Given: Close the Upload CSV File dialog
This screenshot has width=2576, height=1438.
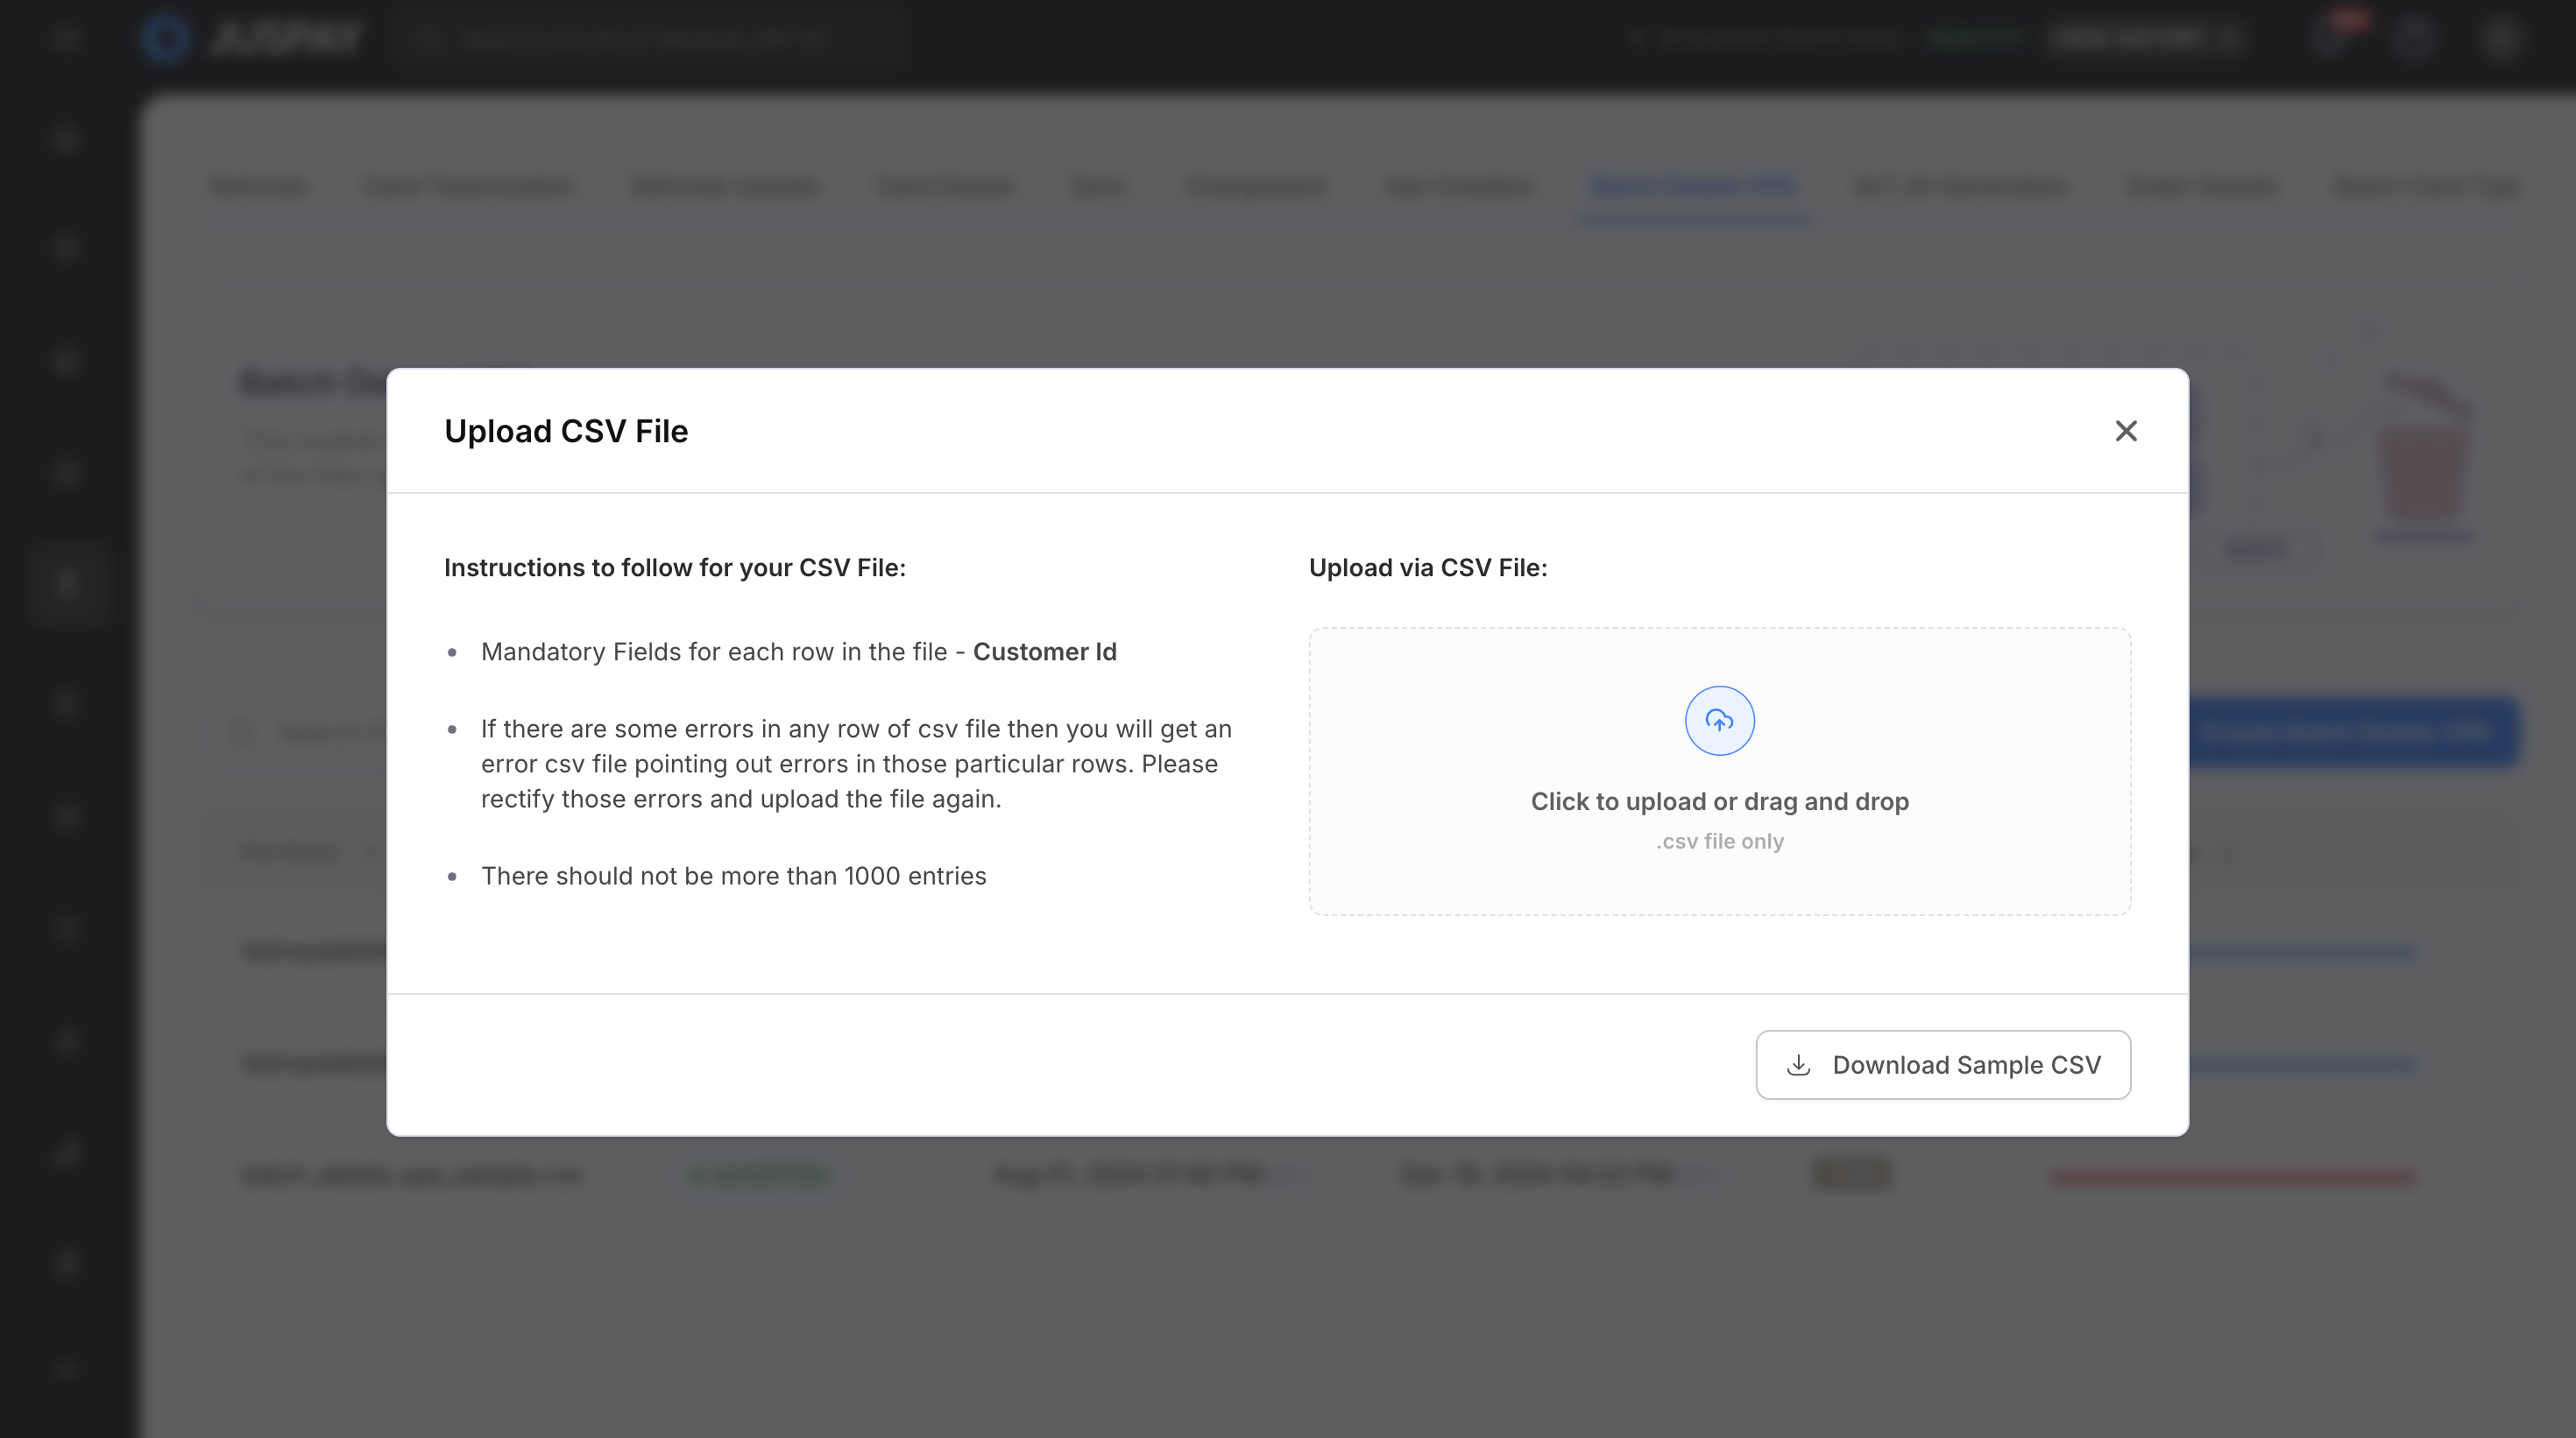Looking at the screenshot, I should coord(2126,431).
